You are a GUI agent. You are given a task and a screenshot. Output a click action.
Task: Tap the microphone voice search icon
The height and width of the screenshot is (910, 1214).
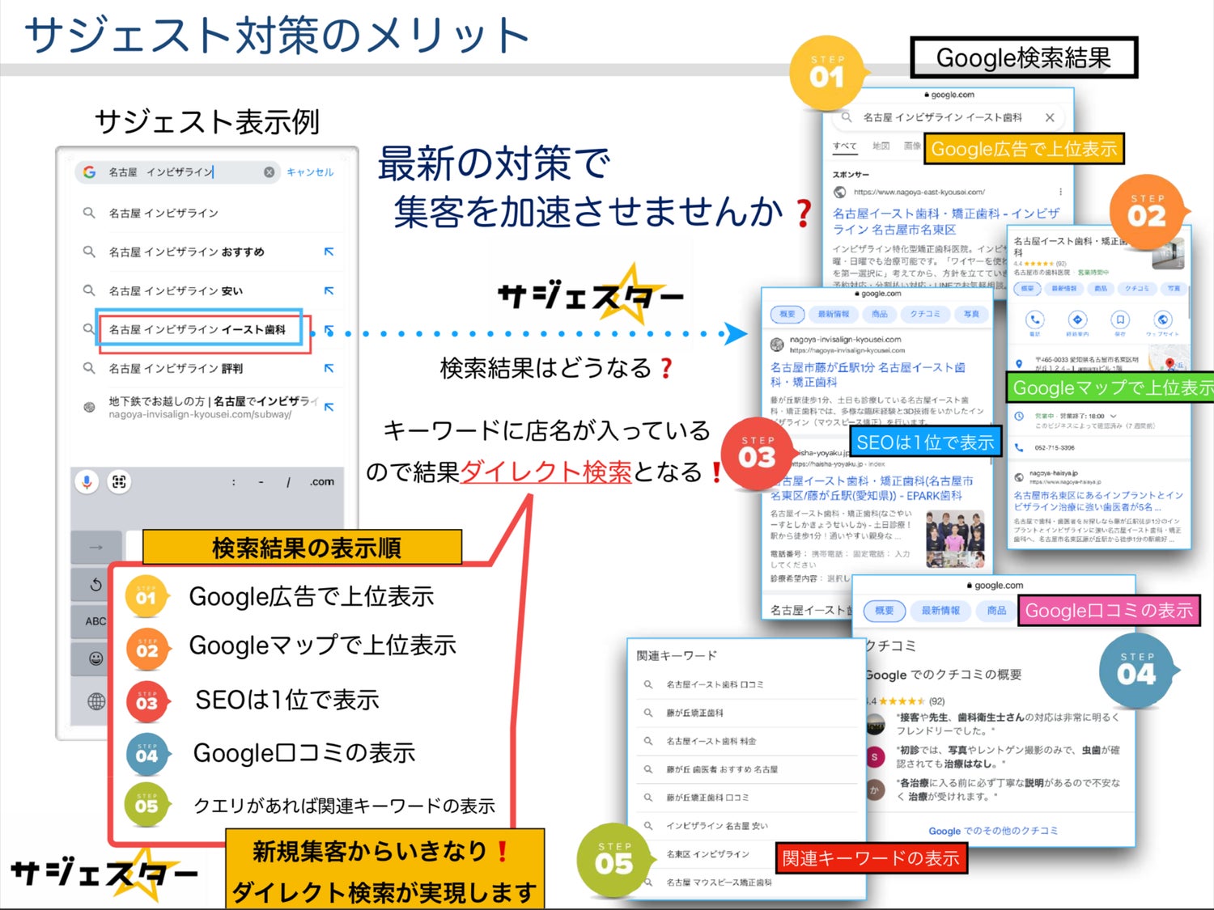[x=87, y=482]
